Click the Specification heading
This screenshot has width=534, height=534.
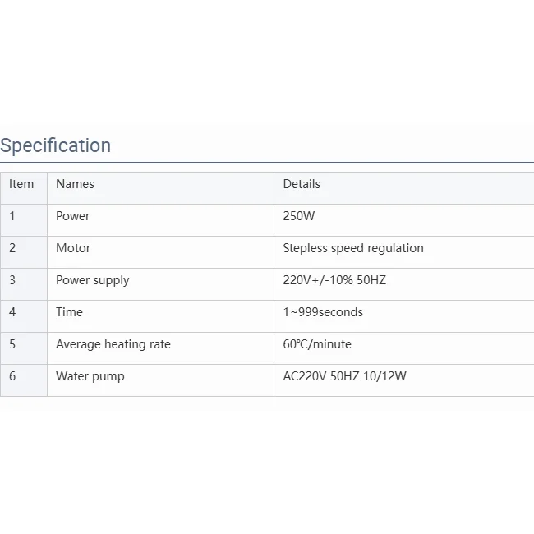tap(56, 145)
